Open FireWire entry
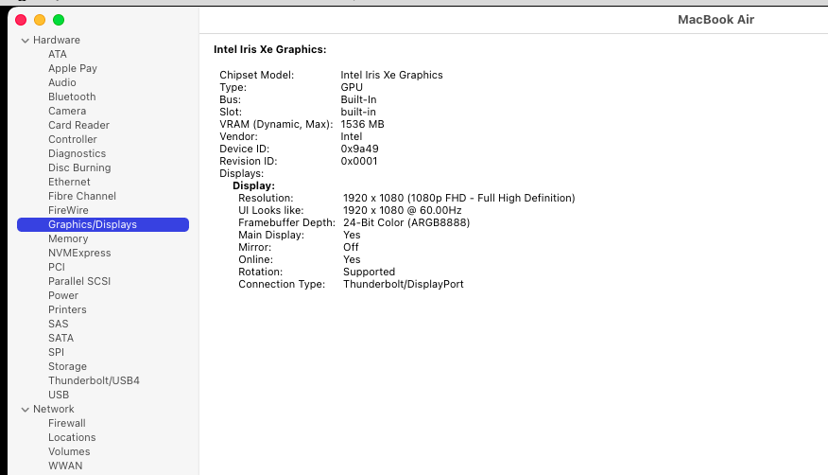 click(x=69, y=210)
